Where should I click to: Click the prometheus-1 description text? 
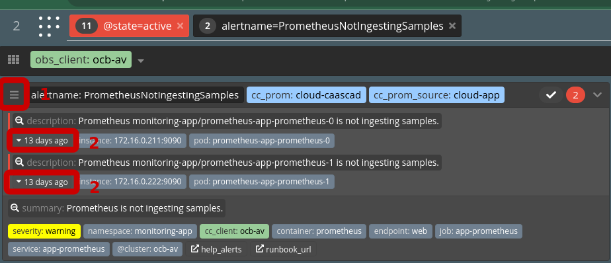coord(259,162)
